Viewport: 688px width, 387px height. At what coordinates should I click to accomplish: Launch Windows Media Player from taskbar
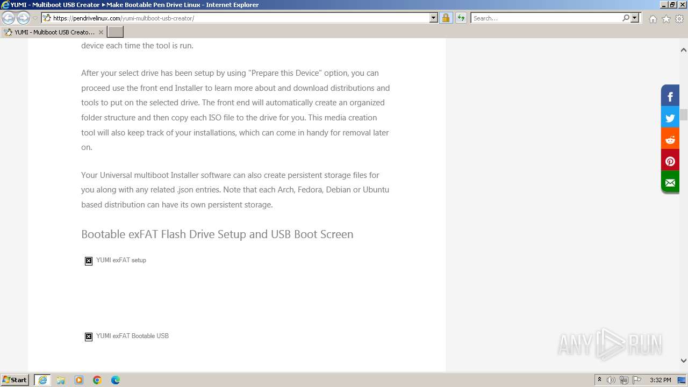coord(79,380)
